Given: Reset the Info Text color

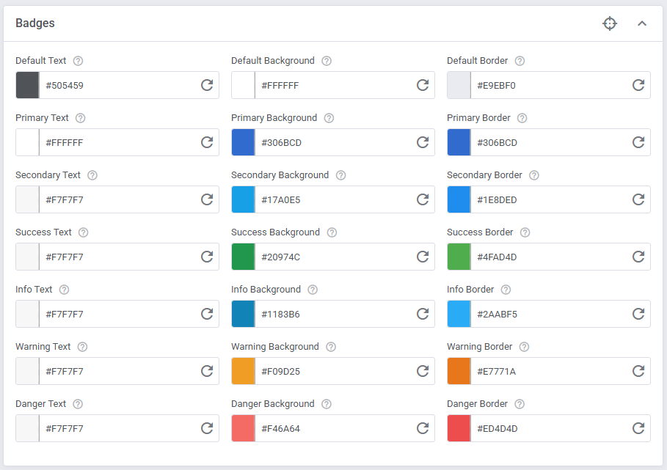Looking at the screenshot, I should click(x=207, y=314).
